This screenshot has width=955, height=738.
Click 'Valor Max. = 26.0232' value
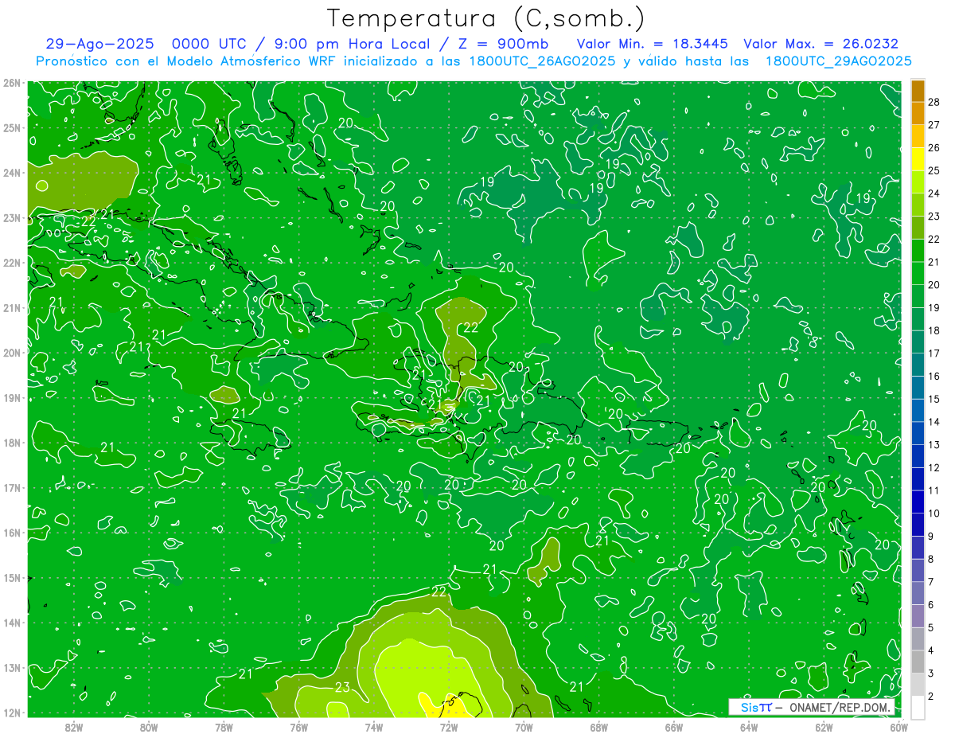coord(821,44)
